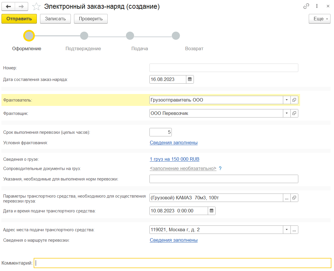Open the three-dot options menu in title bar

(x=317, y=6)
